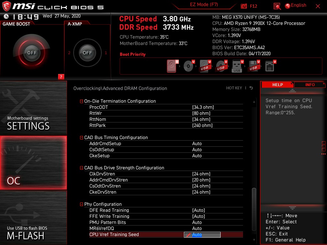Click the red arrows on right edge
327x245 pixels.
pyautogui.click(x=323, y=154)
